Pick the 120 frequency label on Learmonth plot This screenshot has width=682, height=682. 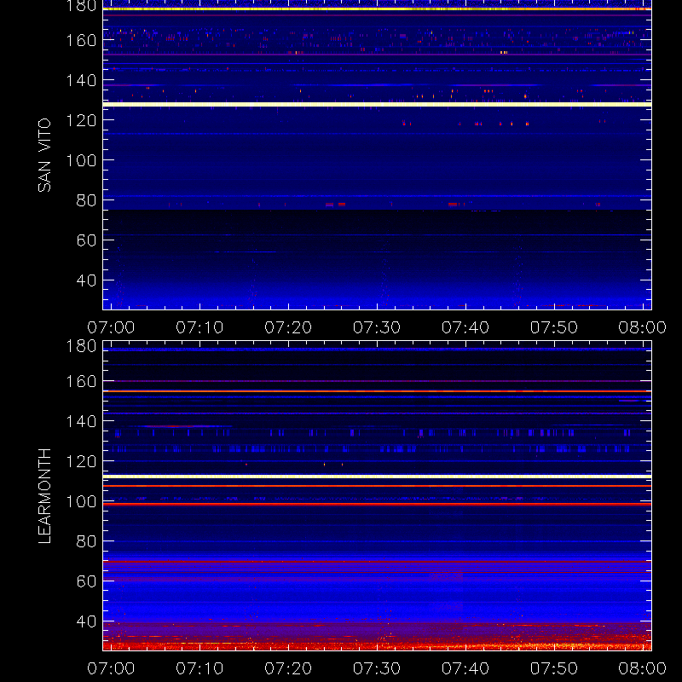tap(81, 461)
